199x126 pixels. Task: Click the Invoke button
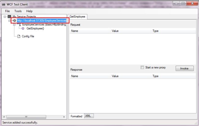pyautogui.click(x=185, y=68)
